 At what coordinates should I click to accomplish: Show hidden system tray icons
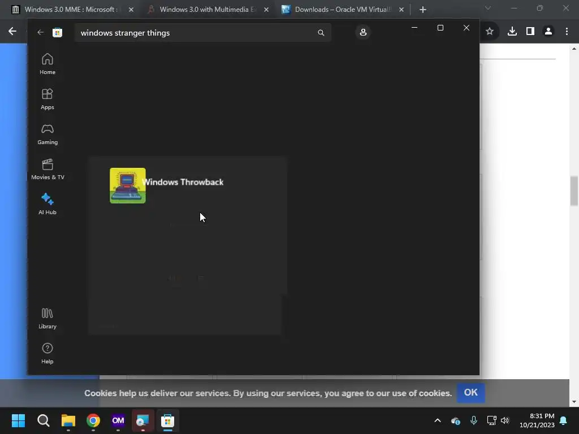pyautogui.click(x=438, y=420)
